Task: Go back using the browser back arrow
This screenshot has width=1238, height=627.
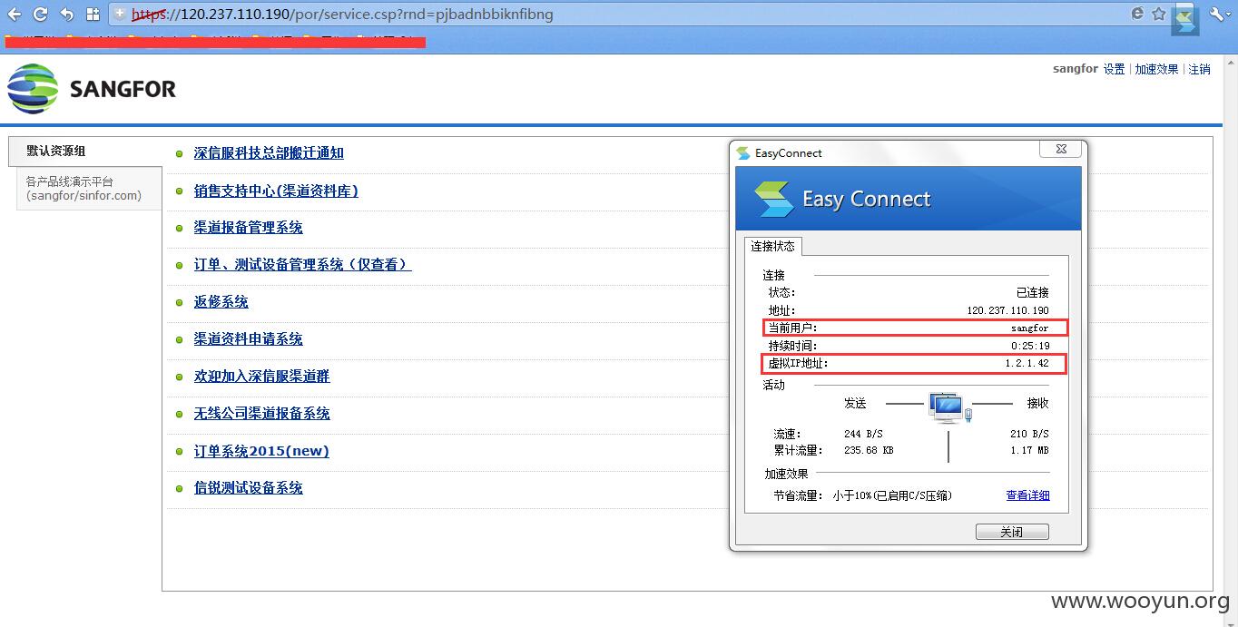Action: [15, 15]
